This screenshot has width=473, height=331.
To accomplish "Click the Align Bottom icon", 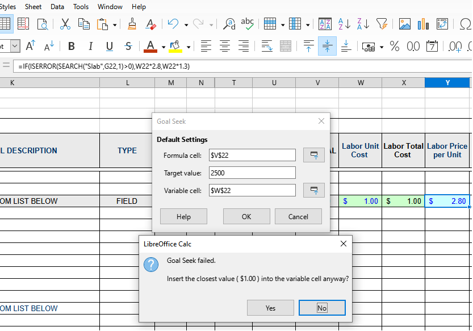I will coord(346,46).
